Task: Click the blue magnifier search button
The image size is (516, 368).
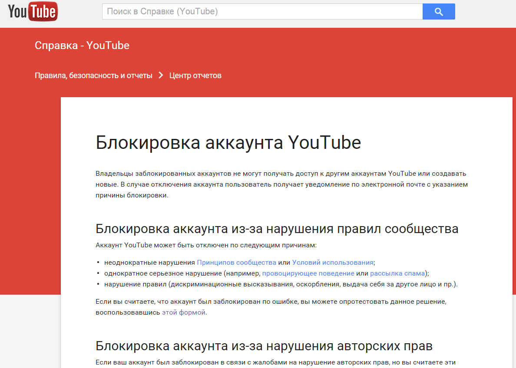Action: (439, 12)
